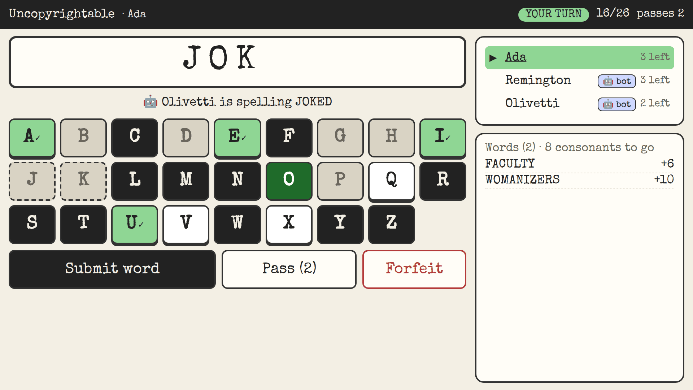This screenshot has height=390, width=693.
Task: Select the checked letter E tile
Action: 237,138
